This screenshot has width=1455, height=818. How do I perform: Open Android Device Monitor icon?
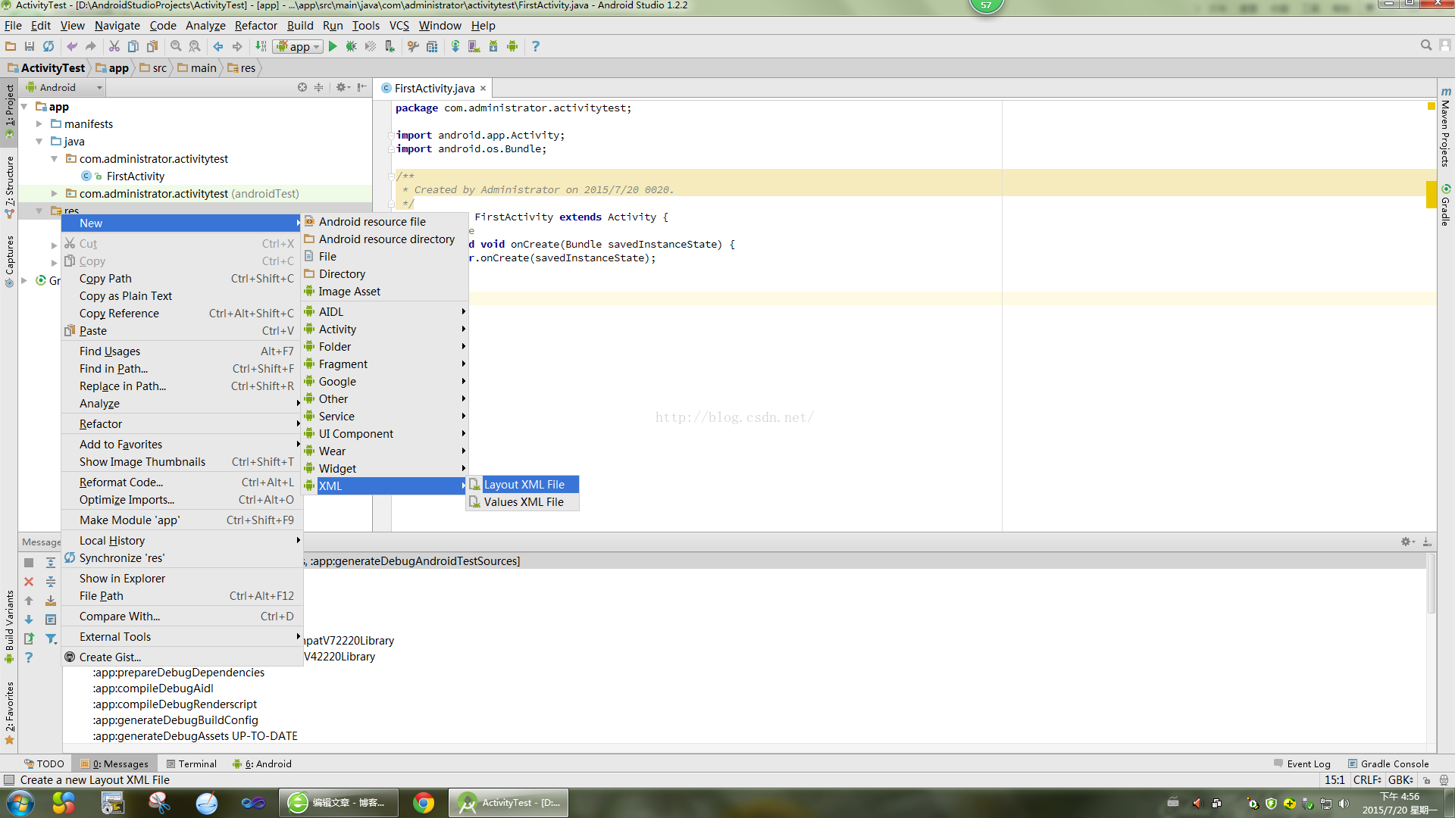[512, 46]
